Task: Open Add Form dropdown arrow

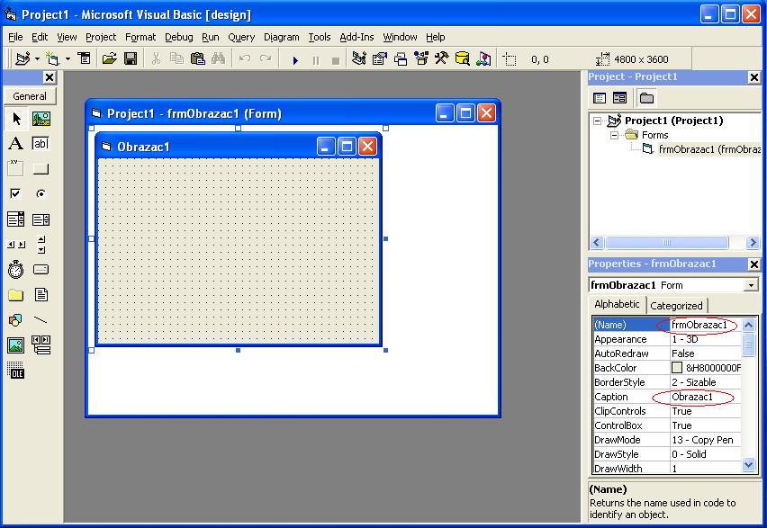Action: coord(68,59)
